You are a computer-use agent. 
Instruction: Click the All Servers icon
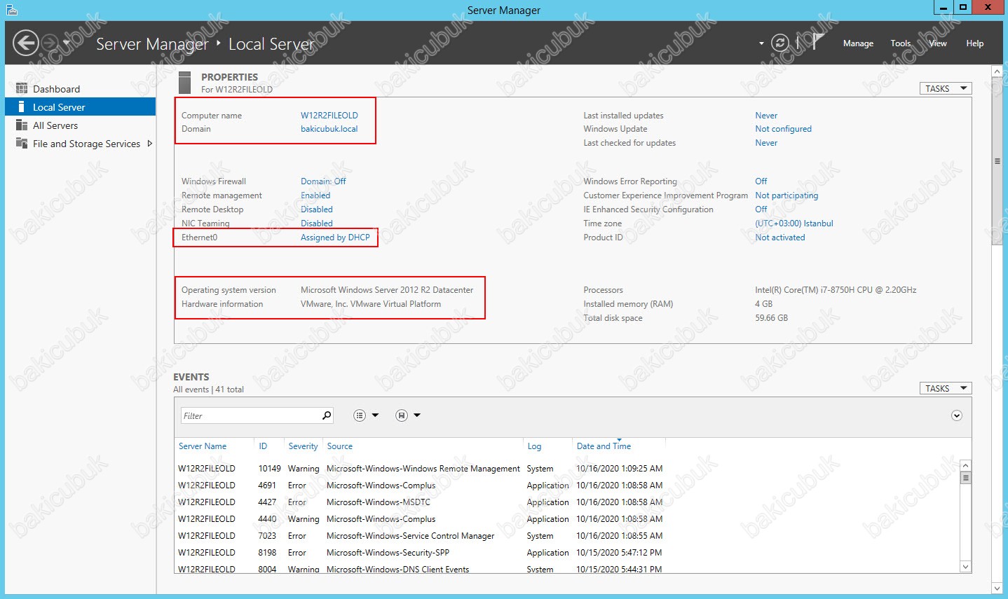(x=21, y=125)
